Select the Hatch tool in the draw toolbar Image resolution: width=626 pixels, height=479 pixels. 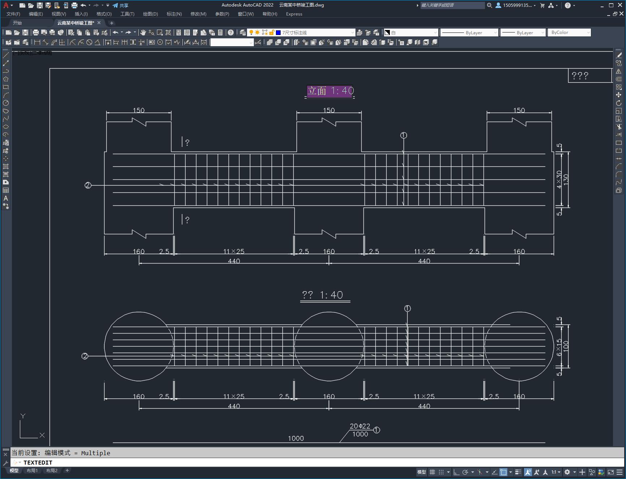click(x=6, y=166)
